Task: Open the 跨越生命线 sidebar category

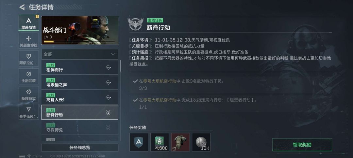Action: [x=28, y=41]
